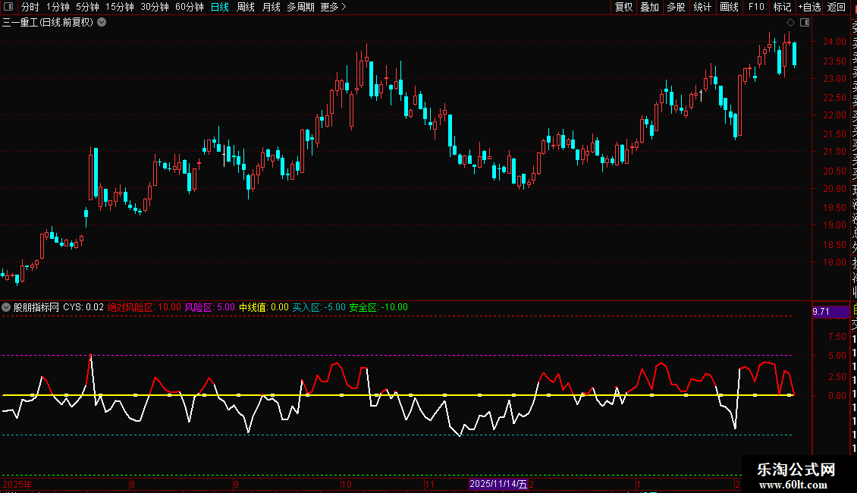Select the 日线 daily period

coord(220,7)
